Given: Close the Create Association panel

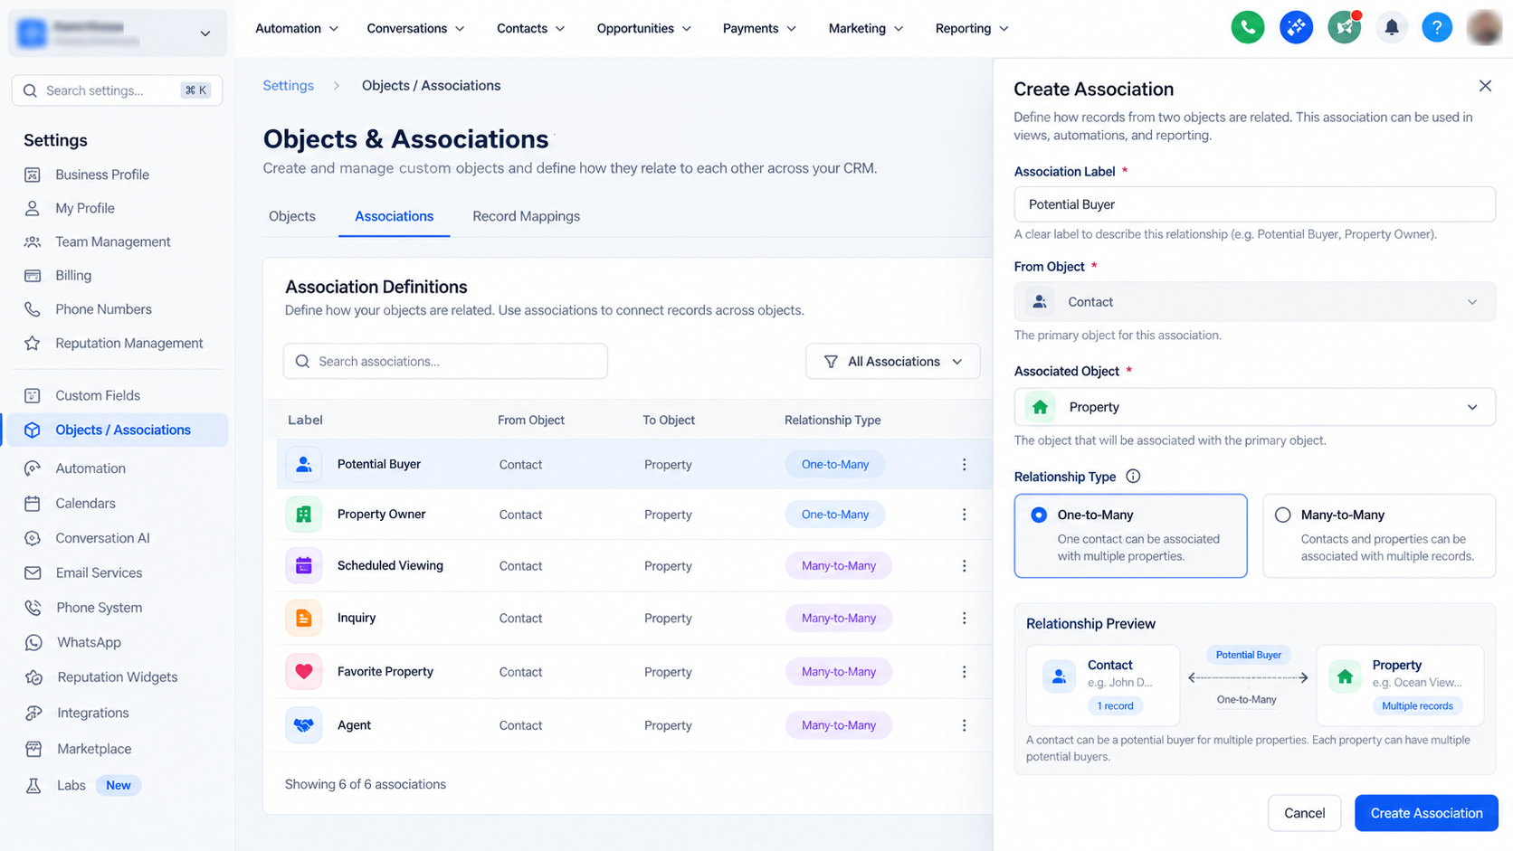Looking at the screenshot, I should (x=1485, y=86).
